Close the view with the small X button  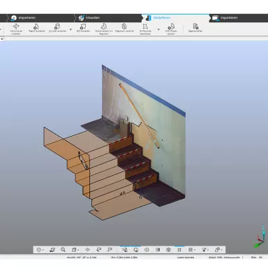[x=2, y=39]
